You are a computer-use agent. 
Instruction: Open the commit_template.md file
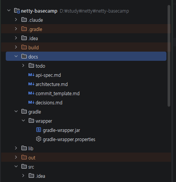pyautogui.click(x=57, y=94)
